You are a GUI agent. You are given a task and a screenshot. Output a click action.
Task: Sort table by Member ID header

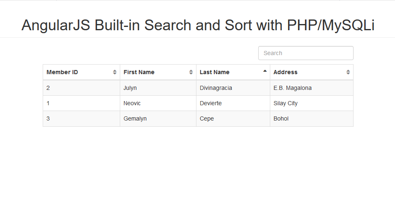tap(81, 72)
